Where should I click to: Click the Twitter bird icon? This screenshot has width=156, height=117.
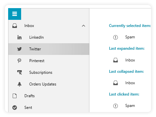tap(19, 49)
